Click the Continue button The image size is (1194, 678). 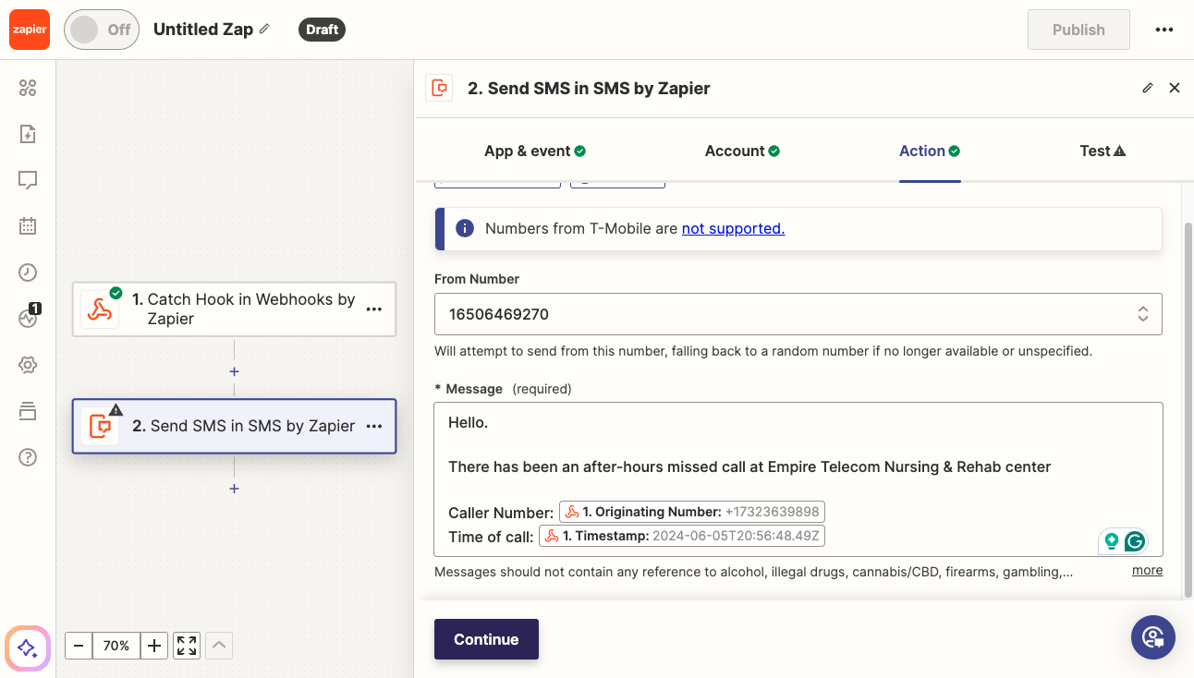486,639
